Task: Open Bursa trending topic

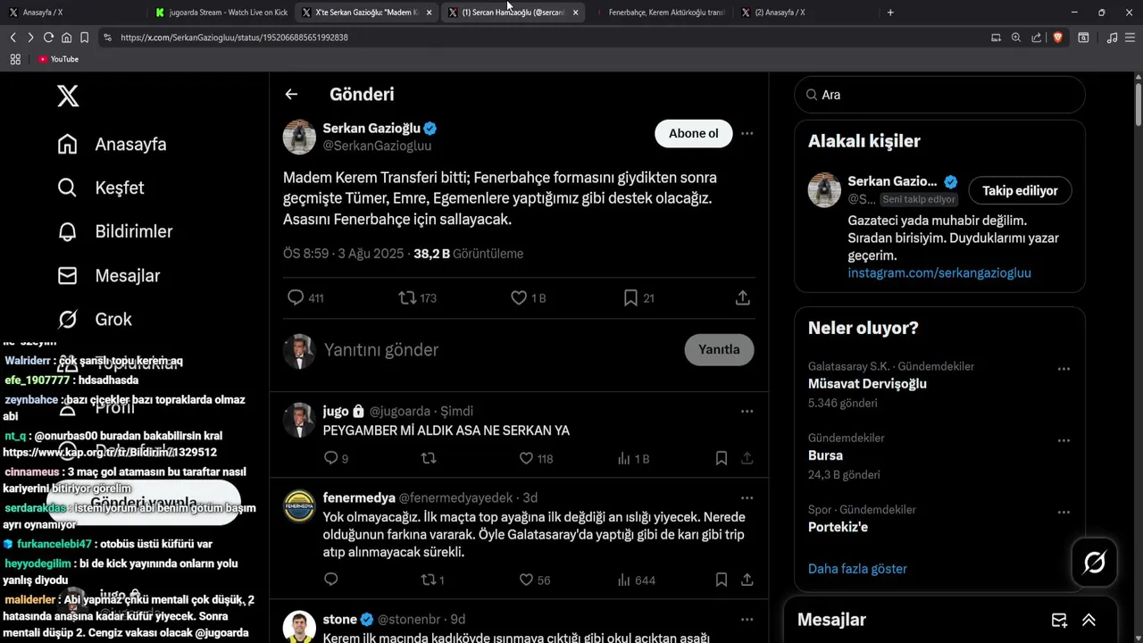Action: point(825,455)
